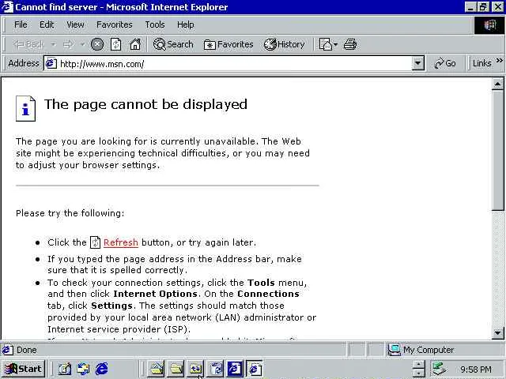Expand the address bar dropdown list
The height and width of the screenshot is (379, 506).
(x=417, y=63)
